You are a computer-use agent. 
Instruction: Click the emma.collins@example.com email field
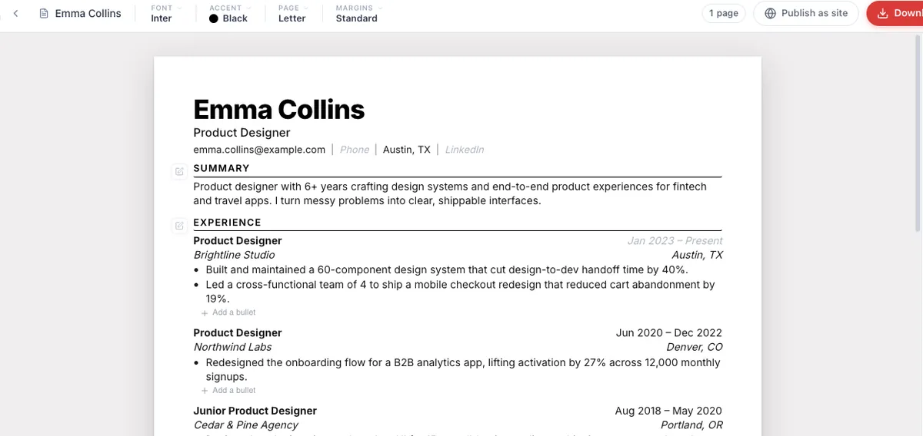[x=259, y=150]
